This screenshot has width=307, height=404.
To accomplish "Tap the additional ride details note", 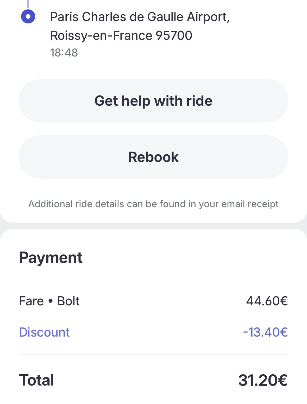I will pos(153,204).
